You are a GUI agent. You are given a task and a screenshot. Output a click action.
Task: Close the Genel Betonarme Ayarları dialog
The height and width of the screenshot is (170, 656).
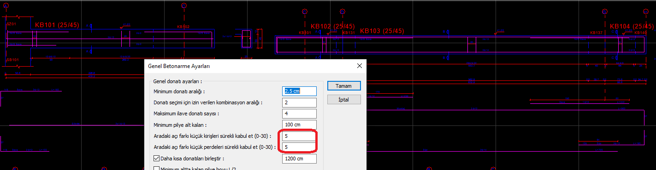(359, 66)
